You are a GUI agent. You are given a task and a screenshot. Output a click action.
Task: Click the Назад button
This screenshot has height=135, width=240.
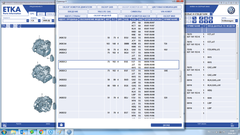point(166,125)
